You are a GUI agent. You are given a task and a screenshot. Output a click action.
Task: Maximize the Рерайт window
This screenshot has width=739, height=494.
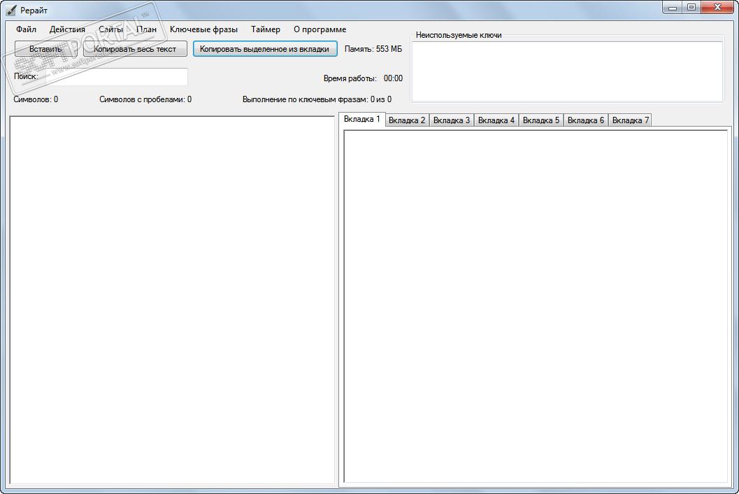691,8
